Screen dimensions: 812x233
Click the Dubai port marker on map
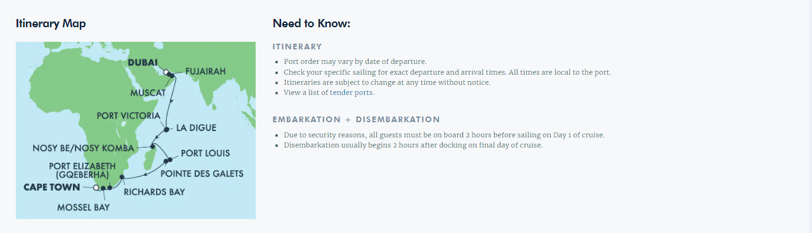[x=166, y=73]
